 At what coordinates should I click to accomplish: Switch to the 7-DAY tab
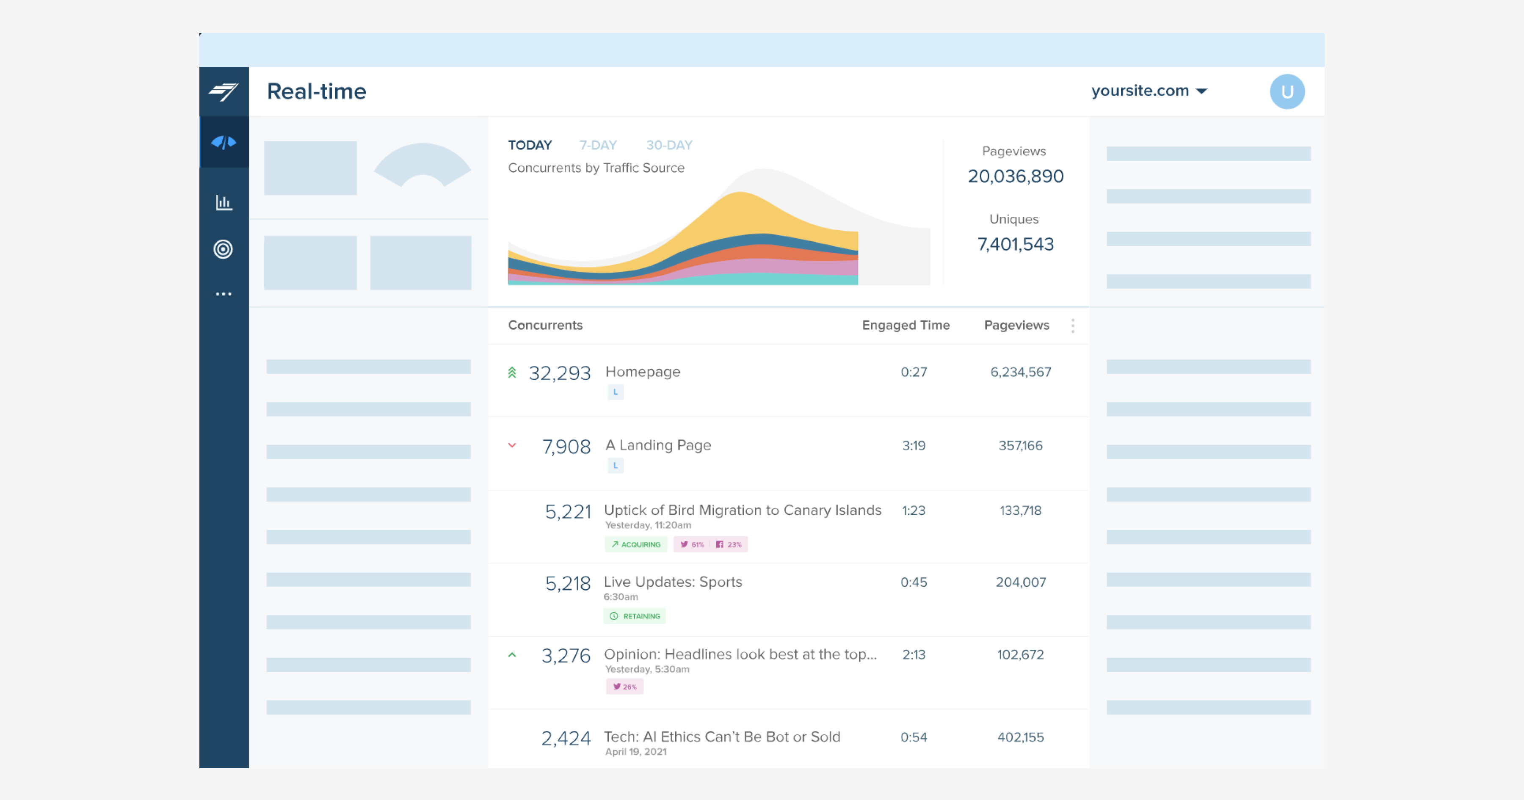[597, 145]
